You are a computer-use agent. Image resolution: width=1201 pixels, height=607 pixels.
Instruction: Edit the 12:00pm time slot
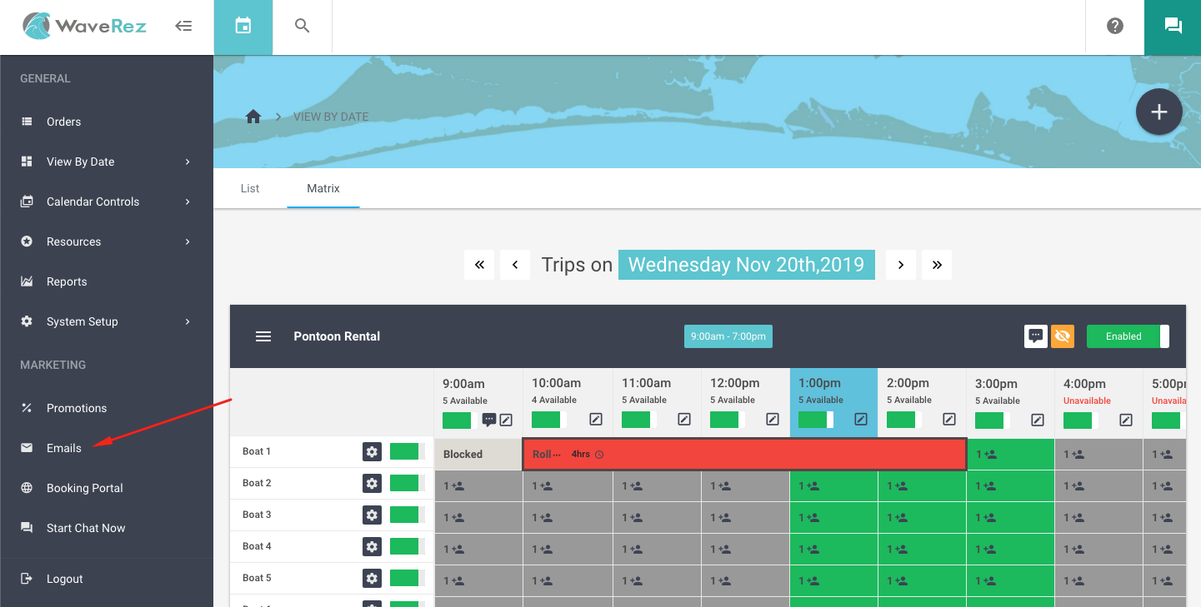click(x=773, y=420)
